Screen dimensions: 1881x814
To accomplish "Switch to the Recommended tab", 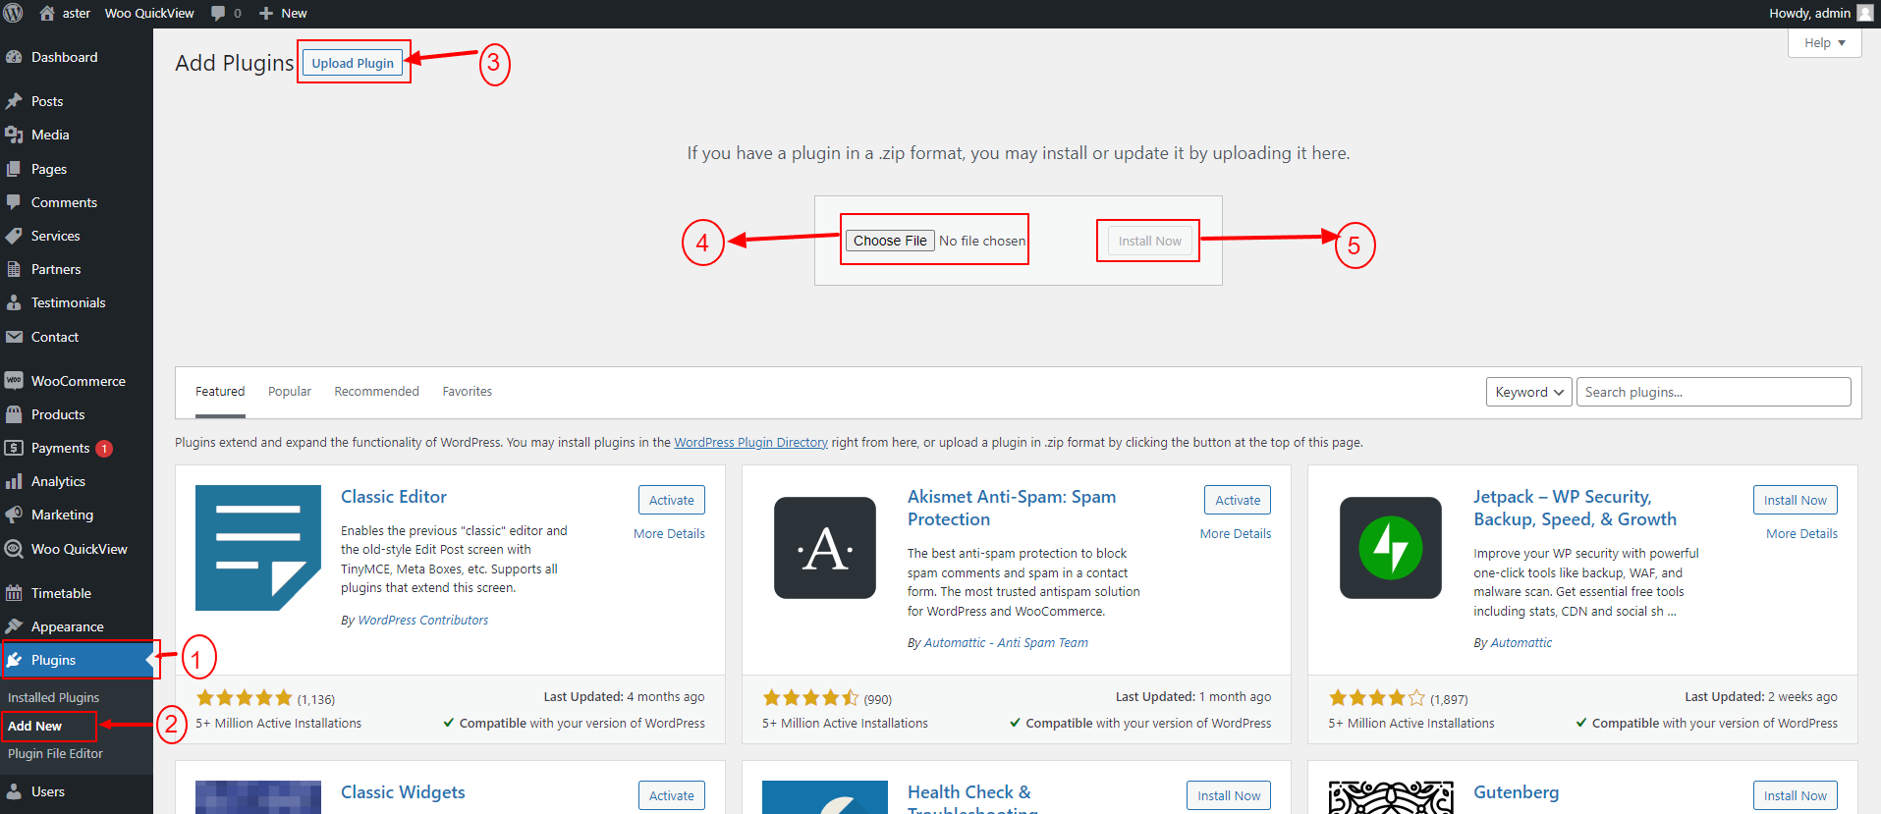I will pyautogui.click(x=376, y=391).
